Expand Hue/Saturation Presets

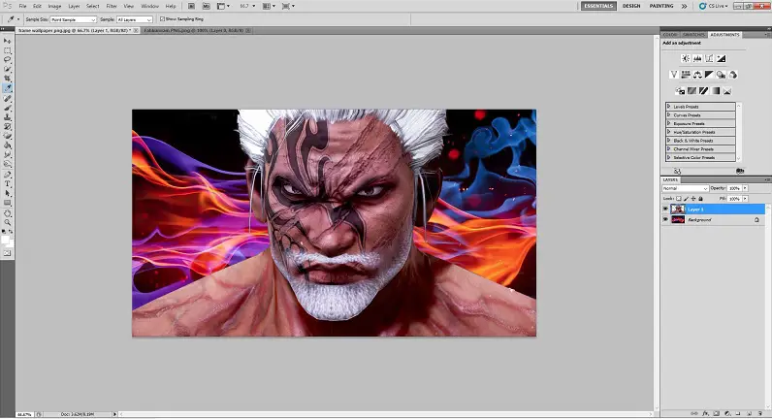coord(668,132)
